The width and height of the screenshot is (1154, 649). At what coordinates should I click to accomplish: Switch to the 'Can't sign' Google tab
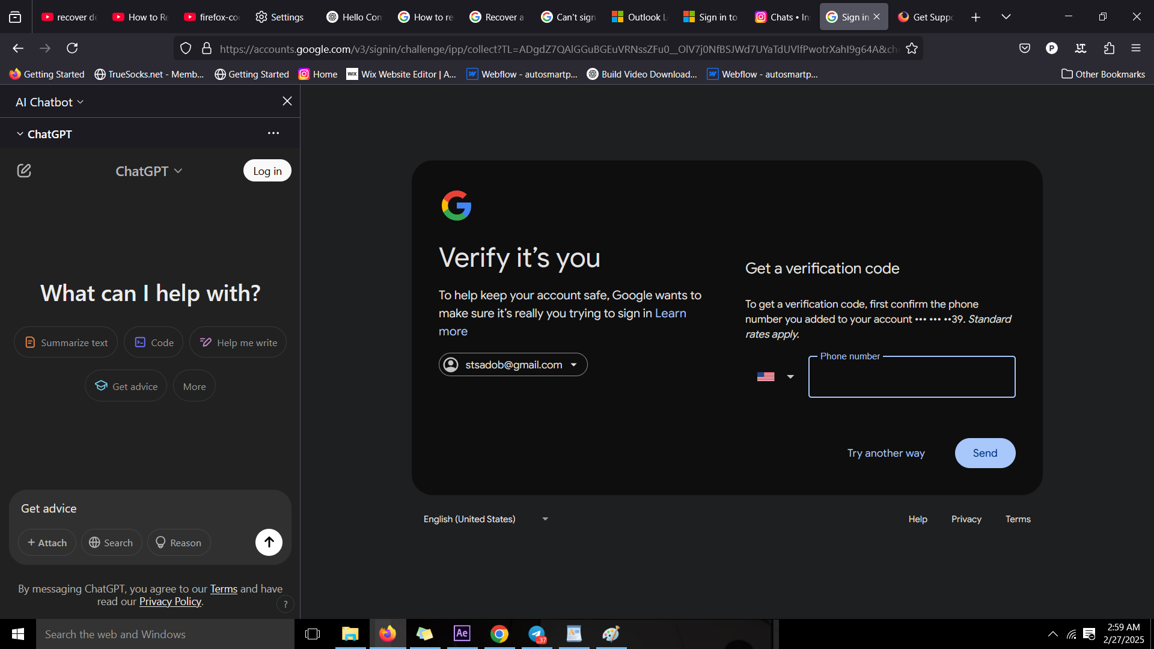(569, 17)
